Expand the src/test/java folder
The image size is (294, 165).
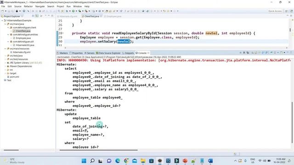[5, 56]
